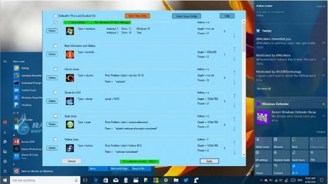Click the boot entry list scrollbar down arrow
The width and height of the screenshot is (328, 184).
[244, 155]
